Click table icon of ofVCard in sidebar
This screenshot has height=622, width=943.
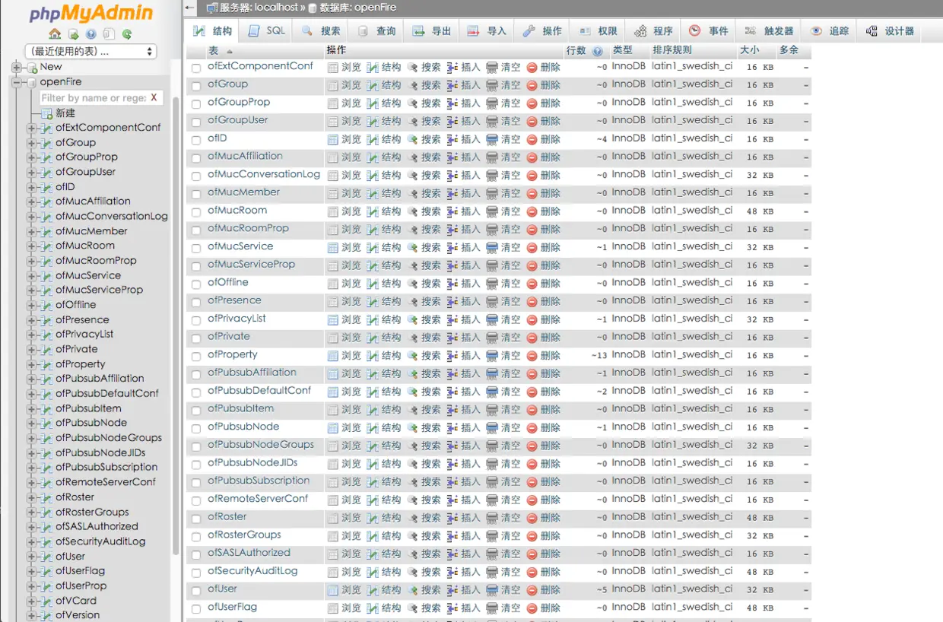click(x=46, y=601)
